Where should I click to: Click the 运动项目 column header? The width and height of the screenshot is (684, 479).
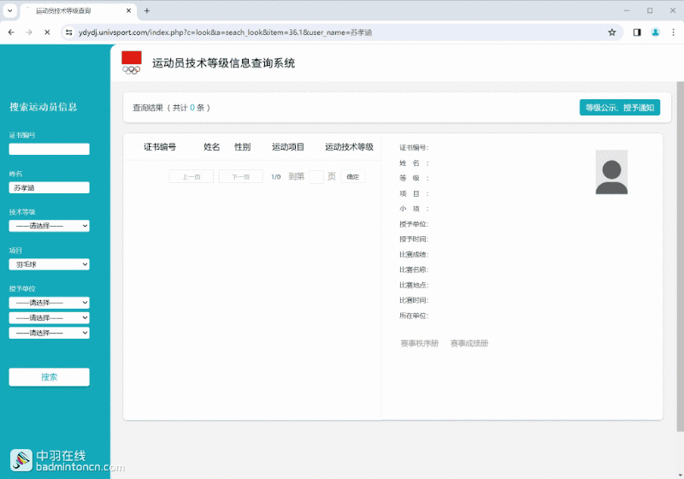(x=288, y=147)
